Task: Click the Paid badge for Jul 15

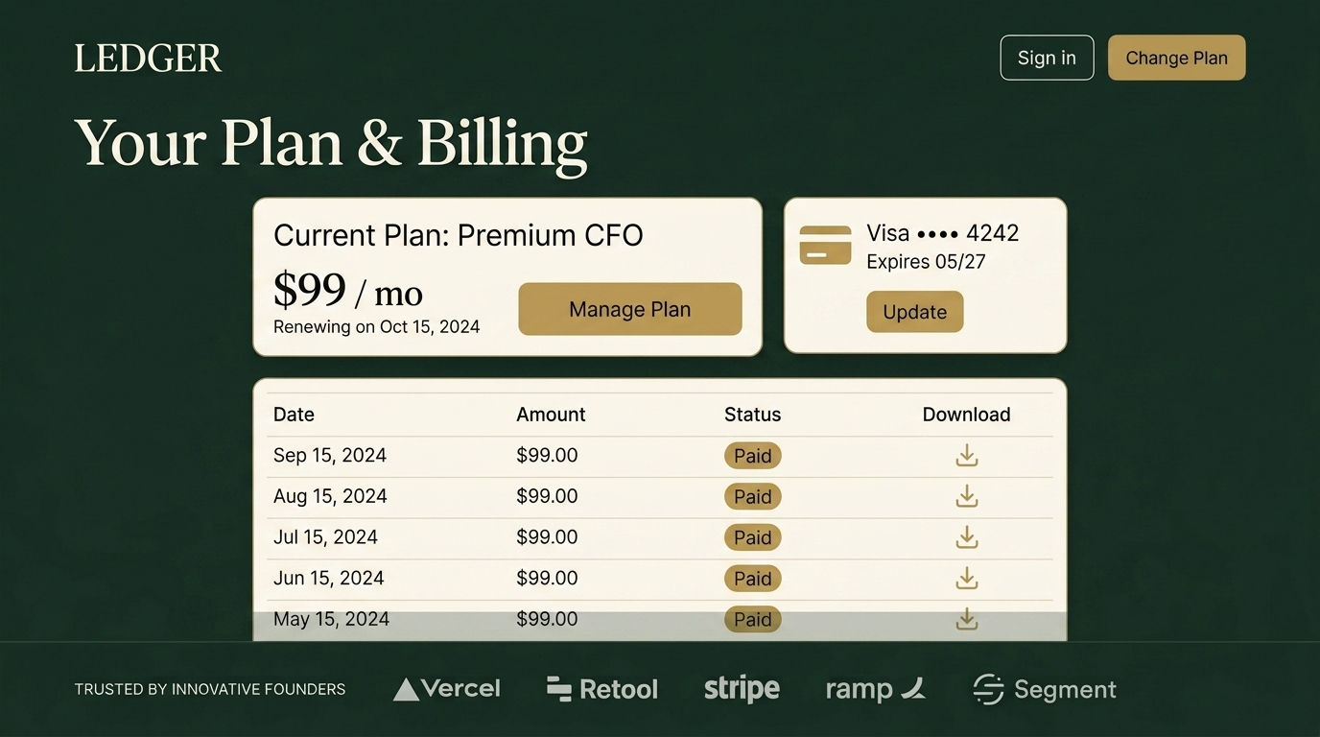Action: pyautogui.click(x=753, y=537)
